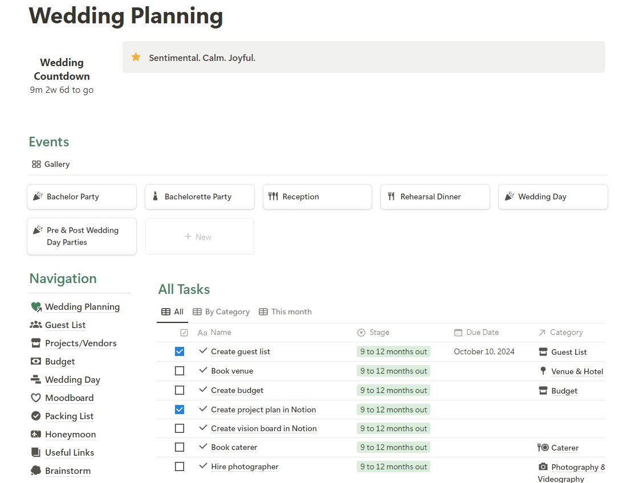The height and width of the screenshot is (483, 627).
Task: Click the Projects/Vendors storefront icon
Action: click(36, 343)
